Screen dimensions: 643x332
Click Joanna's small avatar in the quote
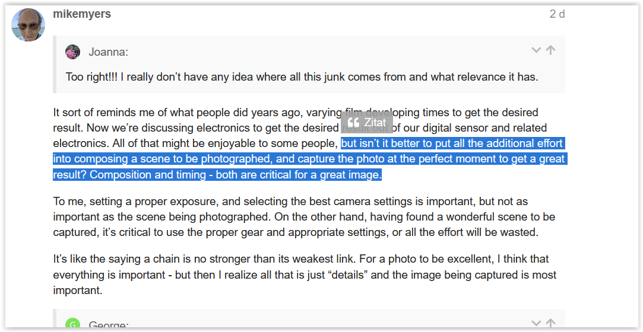[72, 52]
